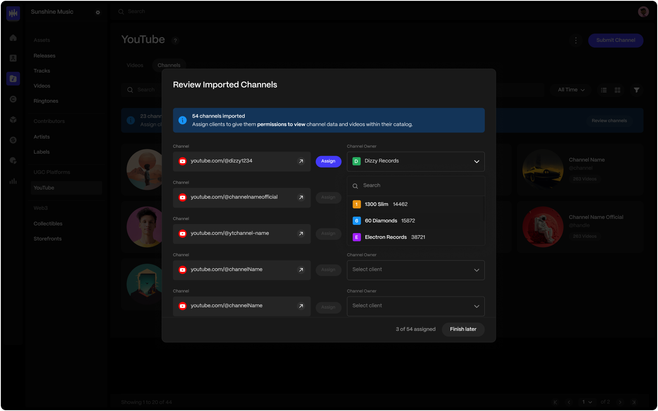
Task: Open Ringtones in the sidebar
Action: (46, 101)
